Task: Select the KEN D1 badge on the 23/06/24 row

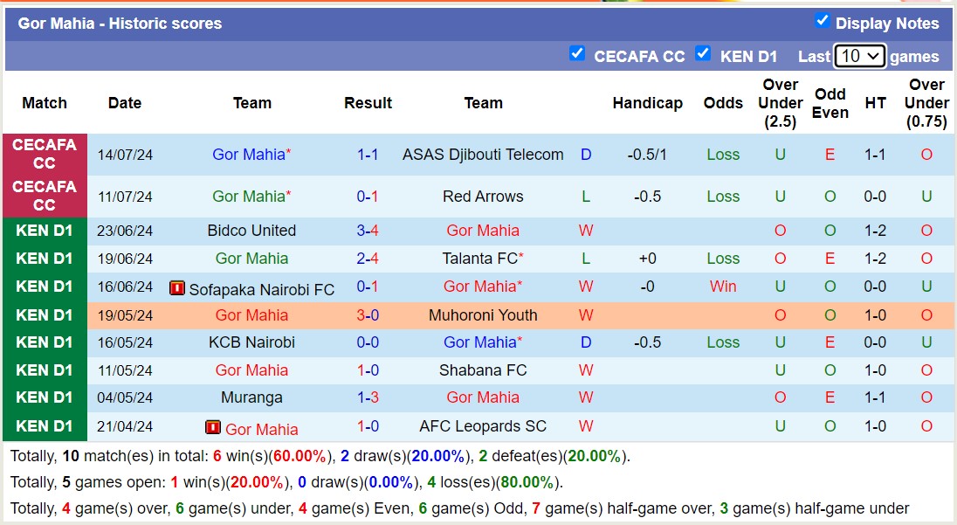Action: coord(45,230)
